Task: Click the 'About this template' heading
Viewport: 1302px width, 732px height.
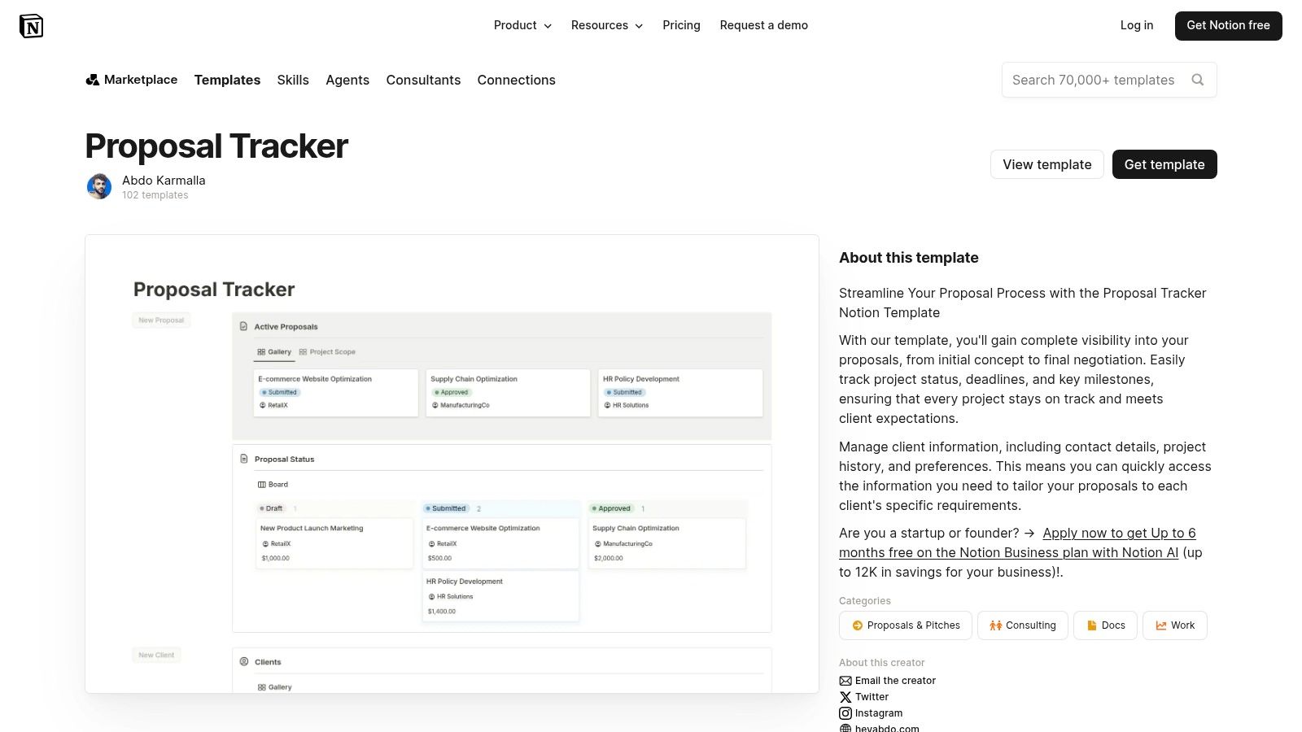Action: point(909,258)
